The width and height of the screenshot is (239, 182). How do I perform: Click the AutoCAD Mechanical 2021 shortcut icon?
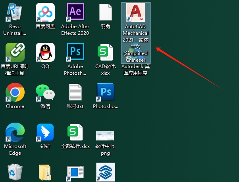pyautogui.click(x=136, y=12)
